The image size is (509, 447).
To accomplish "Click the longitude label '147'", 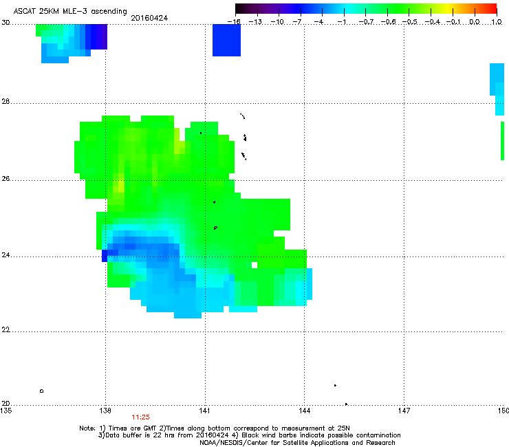I will coord(404,411).
